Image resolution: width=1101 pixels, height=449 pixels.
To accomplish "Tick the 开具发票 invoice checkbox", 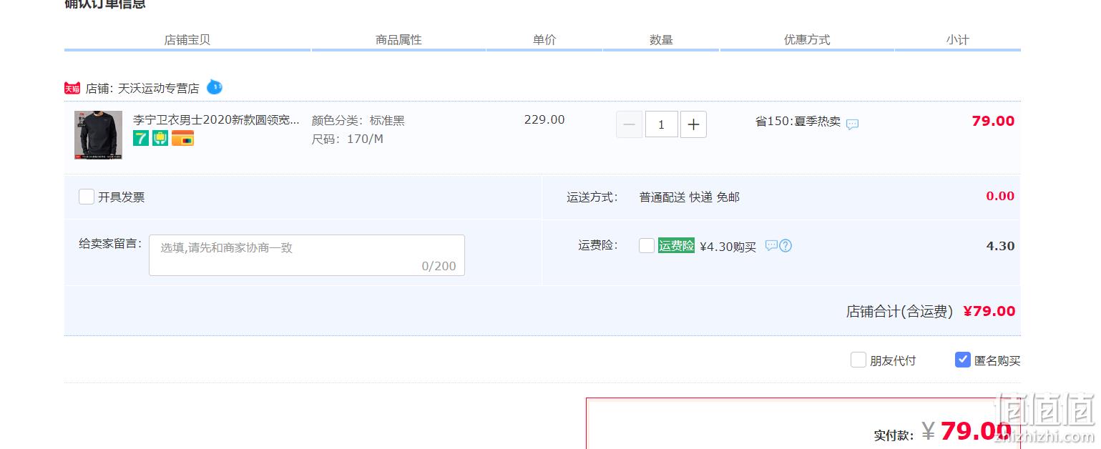I will pos(87,197).
